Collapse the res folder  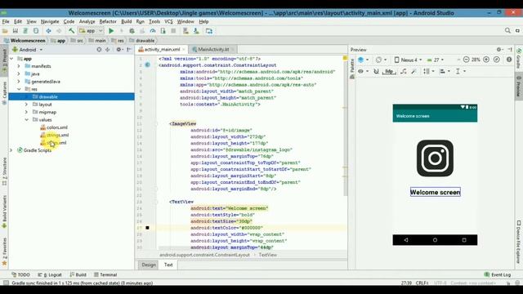click(19, 89)
